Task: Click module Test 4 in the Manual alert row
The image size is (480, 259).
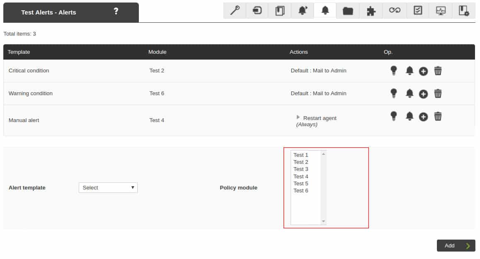Action: click(157, 120)
